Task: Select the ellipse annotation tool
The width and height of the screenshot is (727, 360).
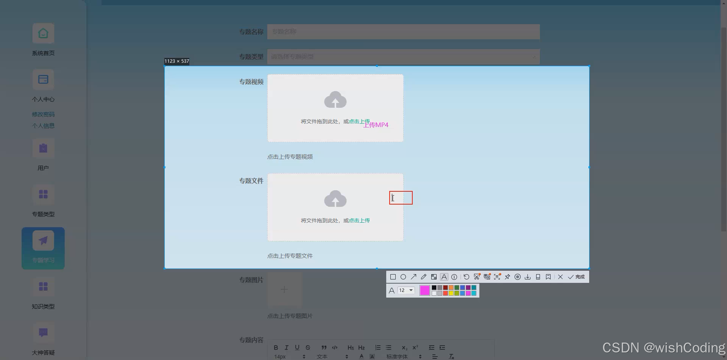Action: [403, 276]
